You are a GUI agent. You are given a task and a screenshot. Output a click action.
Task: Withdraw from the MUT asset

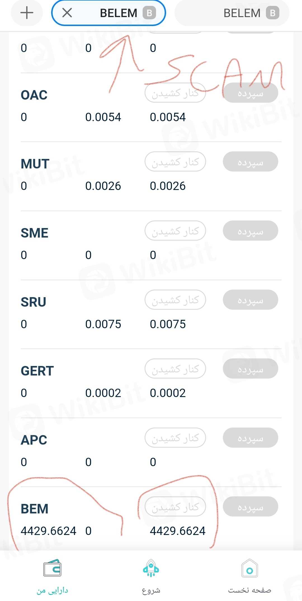coord(175,162)
